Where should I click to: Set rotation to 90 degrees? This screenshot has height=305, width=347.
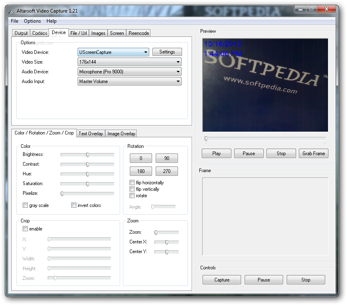[167, 158]
